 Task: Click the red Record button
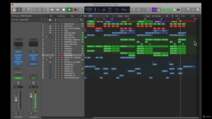(x=75, y=10)
